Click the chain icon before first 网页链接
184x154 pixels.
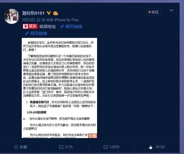62,27
